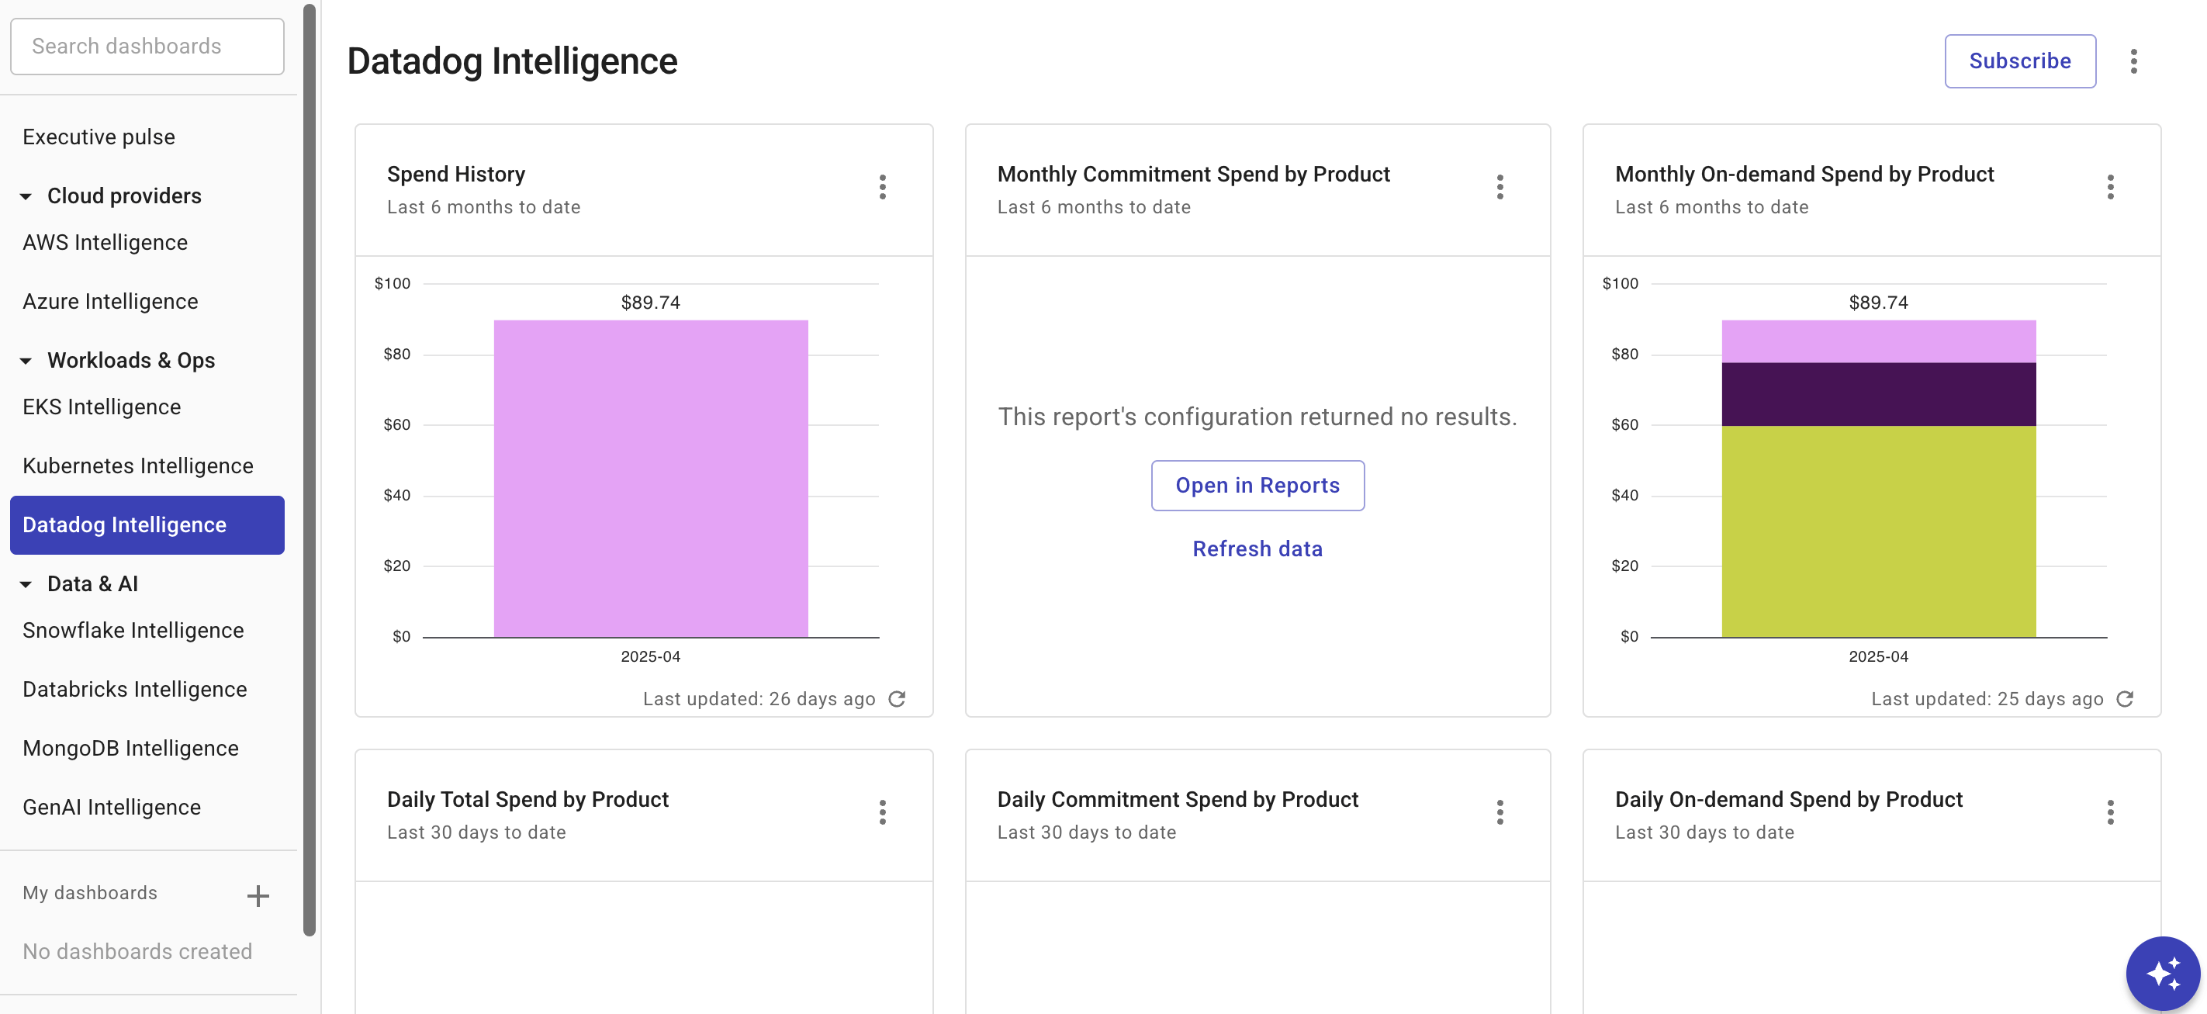Open Monthly Commitment Spend by Product kebab menu
The width and height of the screenshot is (2207, 1014).
tap(1500, 187)
